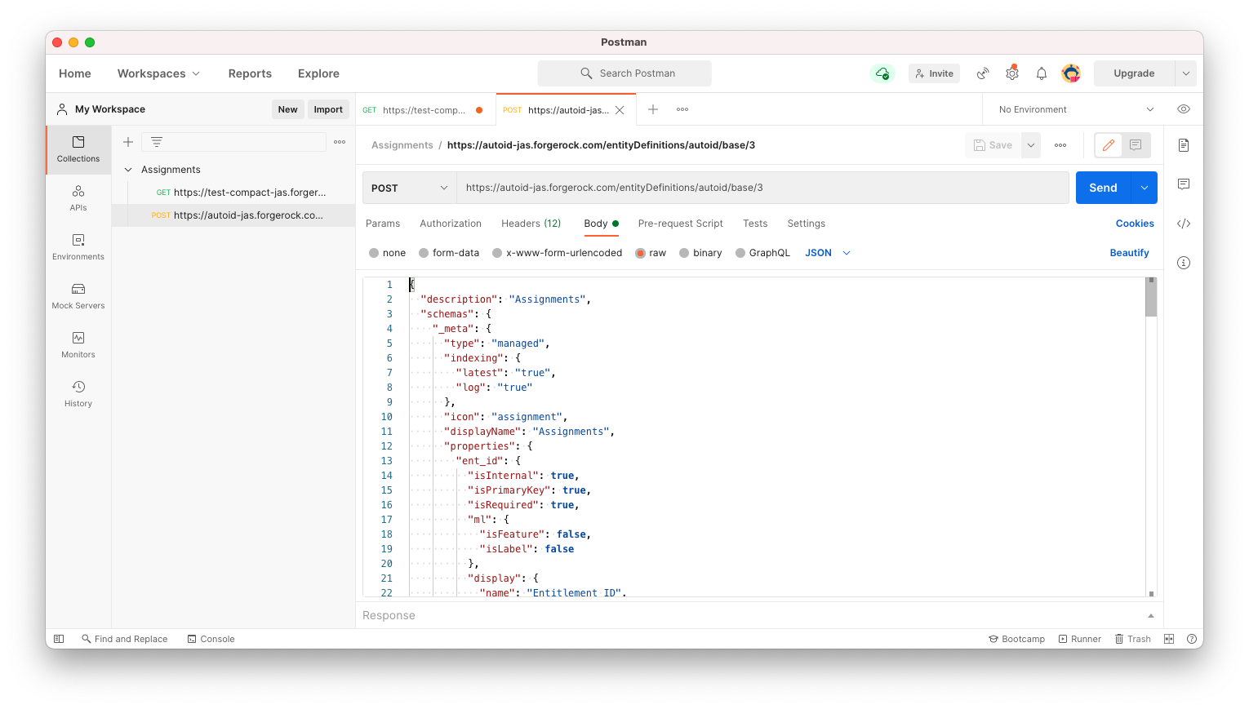This screenshot has height=709, width=1249.
Task: Create a new collection with plus icon
Action: coord(128,142)
